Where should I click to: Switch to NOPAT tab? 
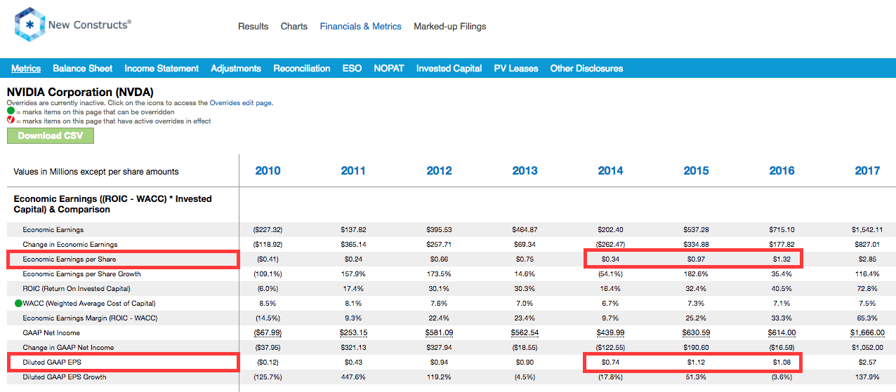[x=389, y=68]
